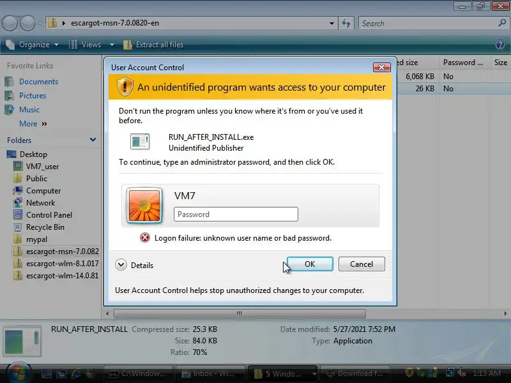Open Pictures favorite link
The height and width of the screenshot is (383, 511).
click(33, 95)
